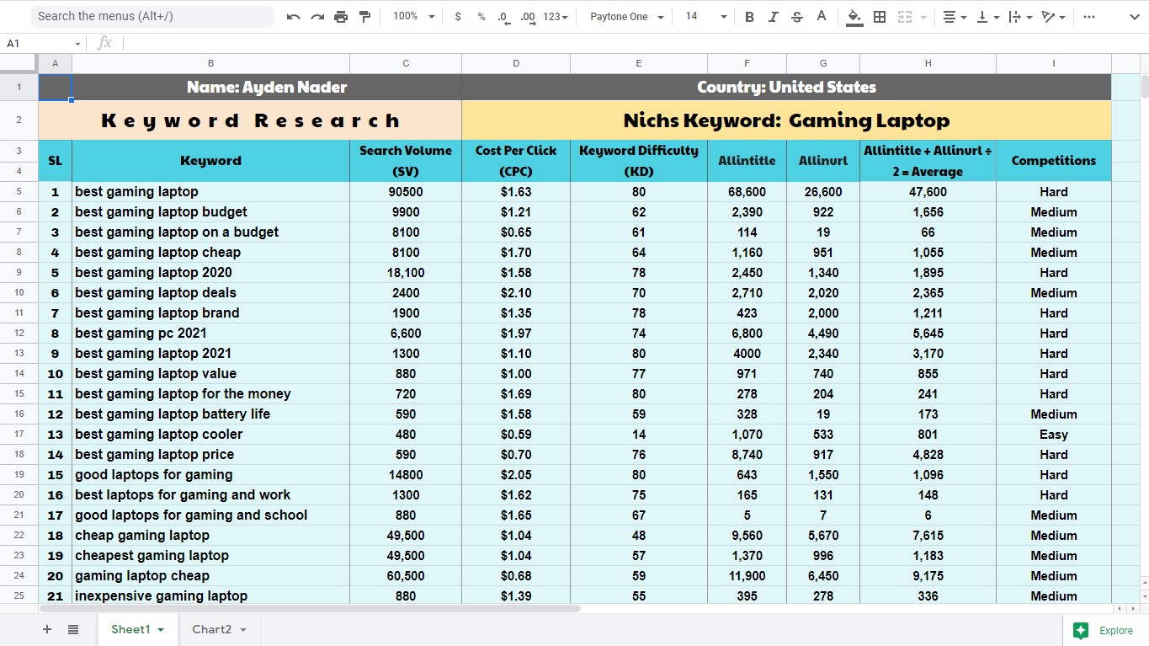Open the All Sheets list icon
This screenshot has width=1149, height=646.
click(73, 629)
